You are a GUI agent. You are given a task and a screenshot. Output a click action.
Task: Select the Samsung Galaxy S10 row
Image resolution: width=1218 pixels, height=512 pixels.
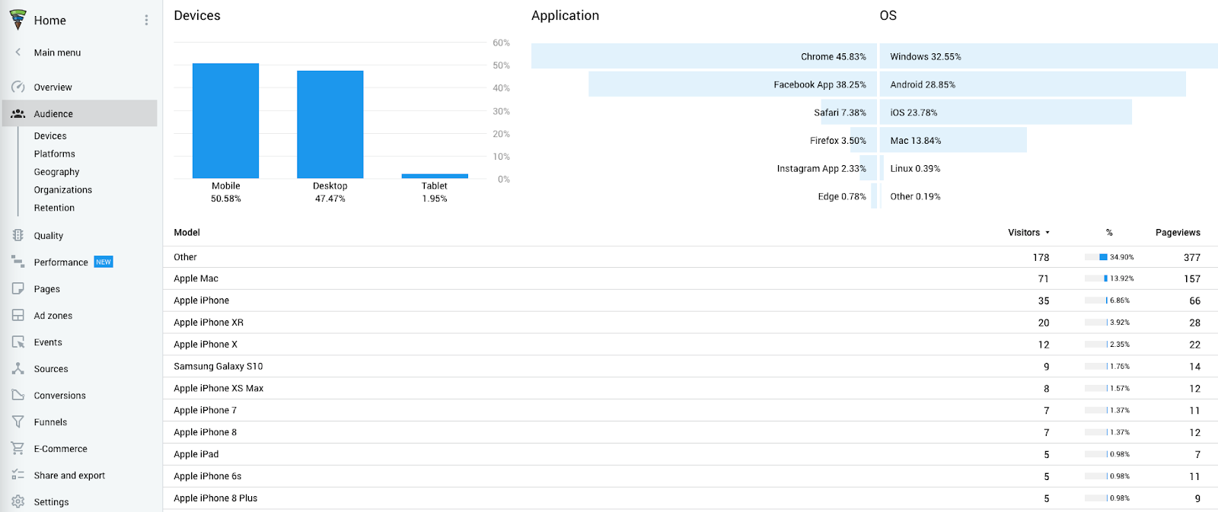click(690, 366)
